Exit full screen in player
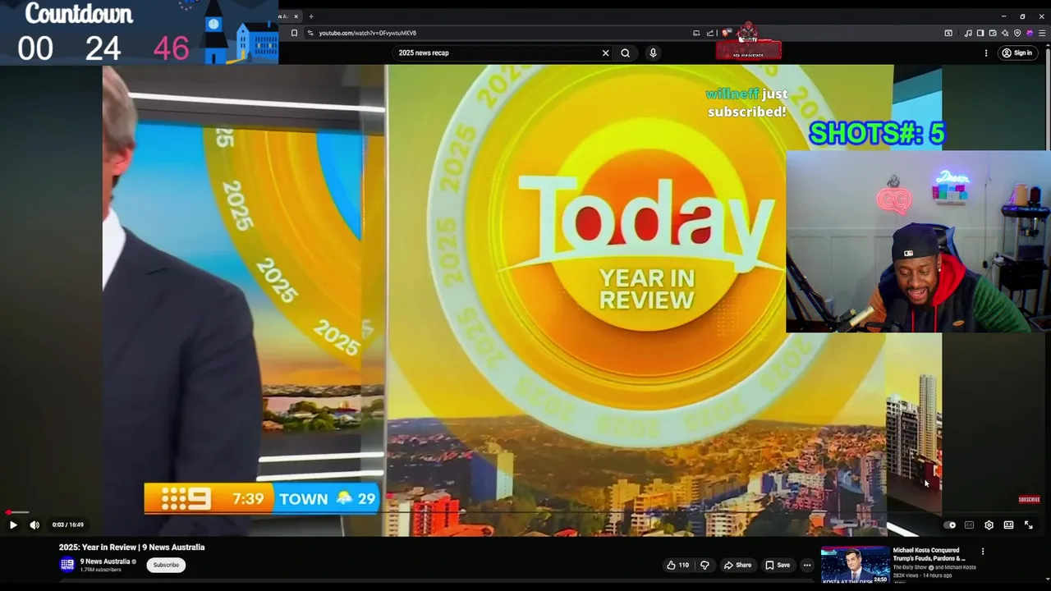This screenshot has height=591, width=1051. click(1028, 525)
